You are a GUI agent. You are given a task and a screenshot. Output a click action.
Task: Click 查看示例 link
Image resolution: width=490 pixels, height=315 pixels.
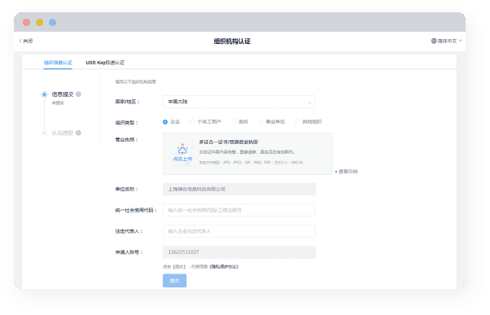(348, 172)
